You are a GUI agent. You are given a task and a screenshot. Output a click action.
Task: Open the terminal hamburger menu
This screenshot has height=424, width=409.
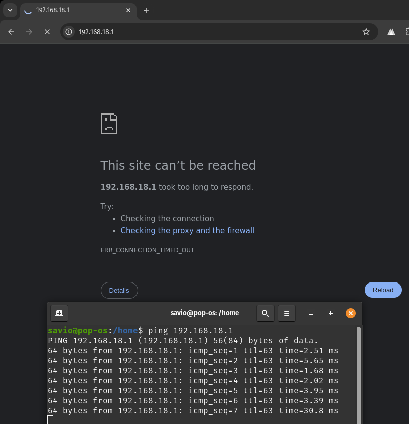coord(287,313)
